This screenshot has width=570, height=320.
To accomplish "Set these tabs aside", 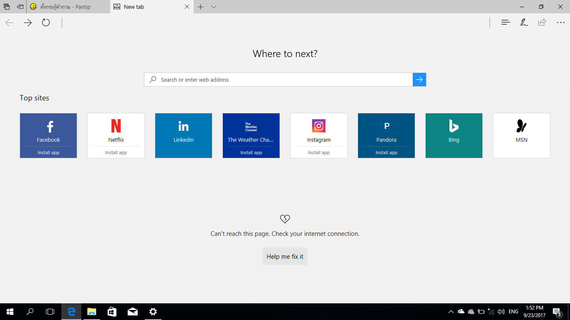I will (x=20, y=7).
